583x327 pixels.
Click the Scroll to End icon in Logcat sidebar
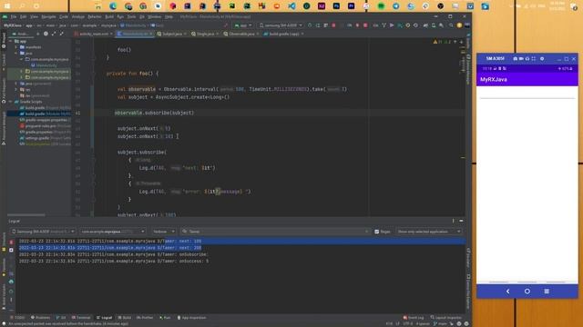(x=11, y=250)
